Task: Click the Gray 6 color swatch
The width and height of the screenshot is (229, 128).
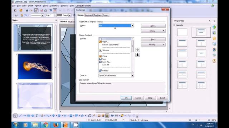Action: pyautogui.click(x=60, y=15)
